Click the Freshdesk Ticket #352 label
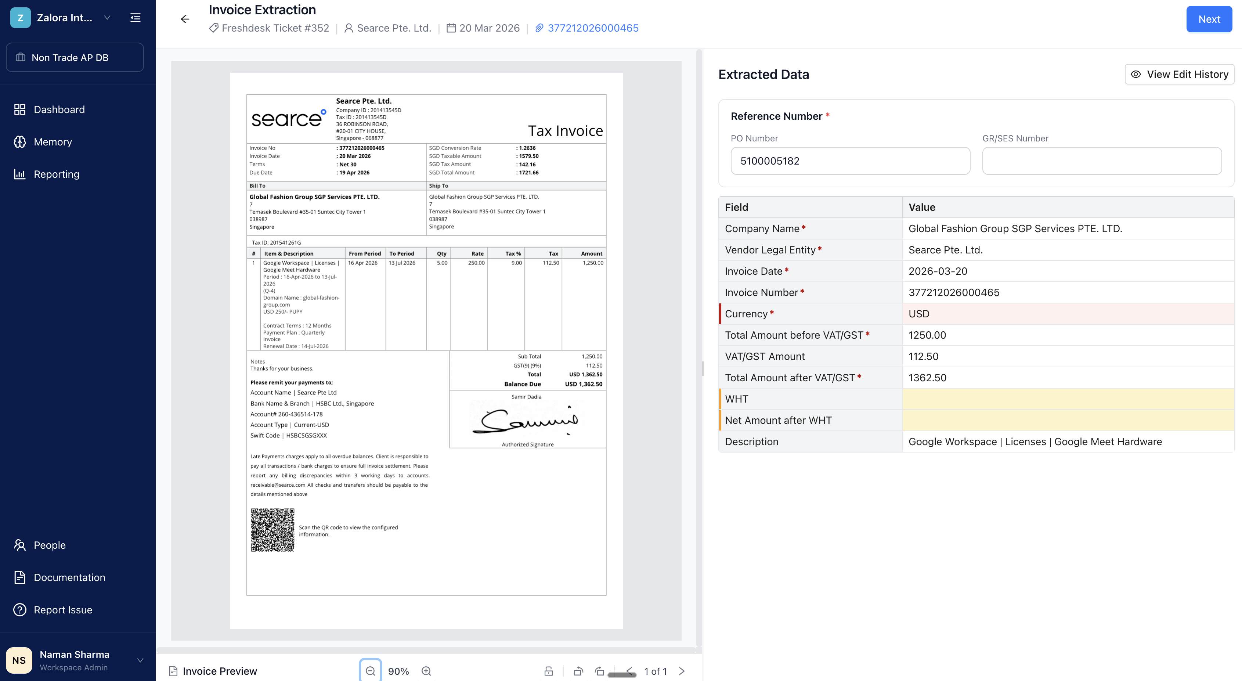Image resolution: width=1242 pixels, height=681 pixels. coord(275,28)
